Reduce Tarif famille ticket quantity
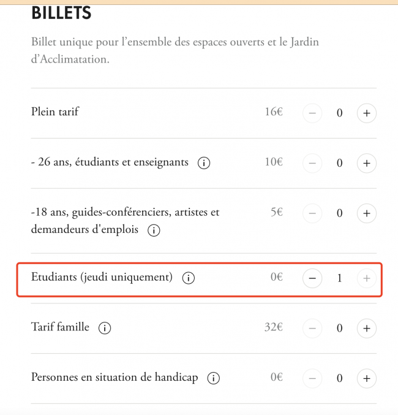The image size is (398, 415). pos(312,329)
